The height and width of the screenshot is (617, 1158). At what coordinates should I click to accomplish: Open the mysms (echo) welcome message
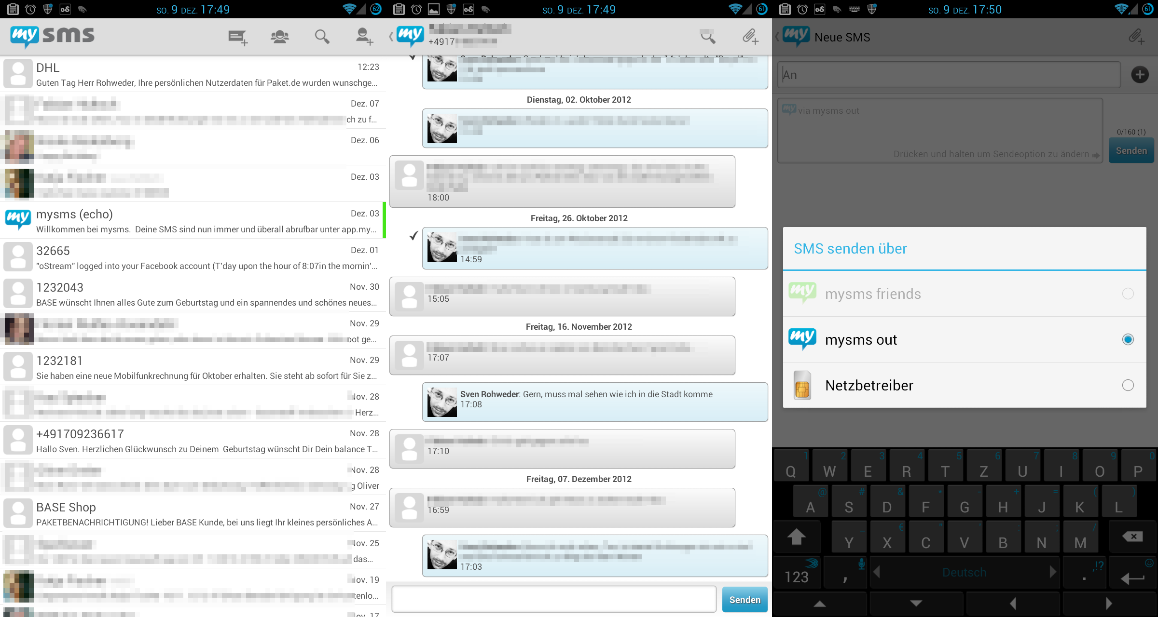(x=193, y=220)
